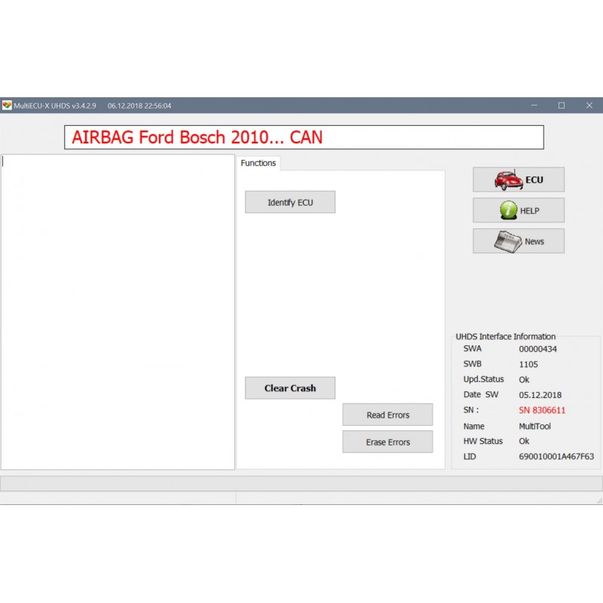The height and width of the screenshot is (603, 603).
Task: Click in the empty log output text area
Action: [118, 312]
